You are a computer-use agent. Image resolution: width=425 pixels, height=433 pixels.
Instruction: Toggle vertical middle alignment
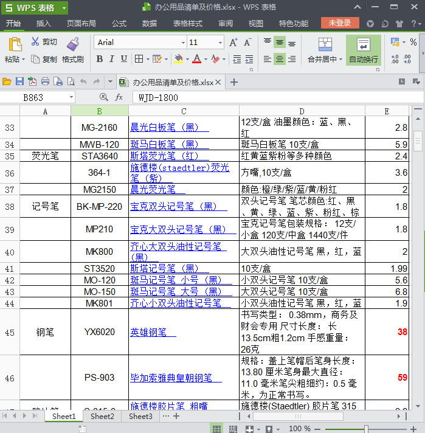[x=280, y=42]
